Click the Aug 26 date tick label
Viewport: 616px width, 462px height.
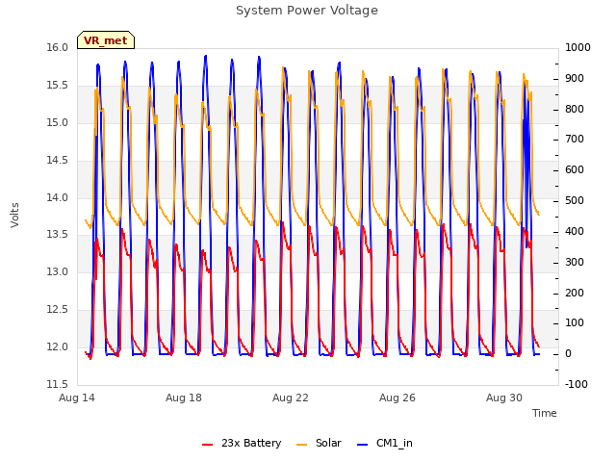pos(398,398)
